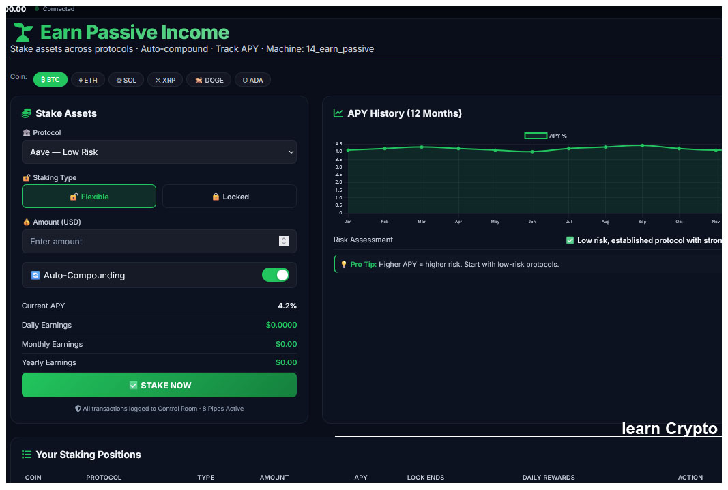This screenshot has width=728, height=490.
Task: Toggle the Auto-Compounding switch off
Action: [x=276, y=275]
